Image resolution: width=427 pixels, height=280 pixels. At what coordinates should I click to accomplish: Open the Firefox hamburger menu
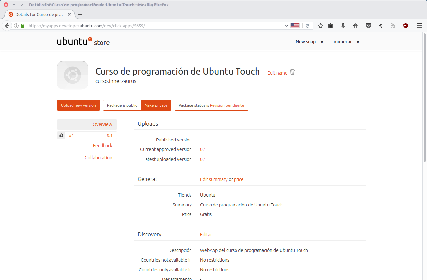pyautogui.click(x=419, y=26)
